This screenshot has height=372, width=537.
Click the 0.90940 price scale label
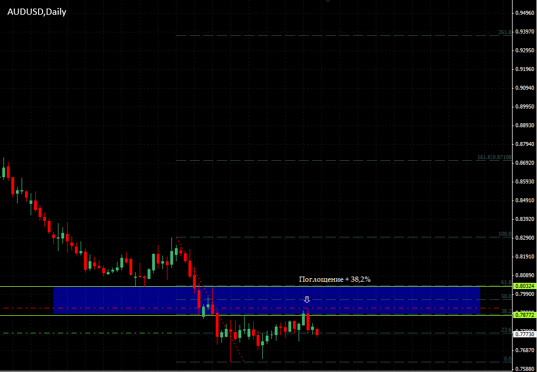(x=525, y=88)
